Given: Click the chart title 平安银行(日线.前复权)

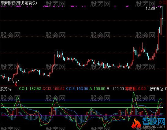Looking at the screenshot, I should tap(19, 3).
